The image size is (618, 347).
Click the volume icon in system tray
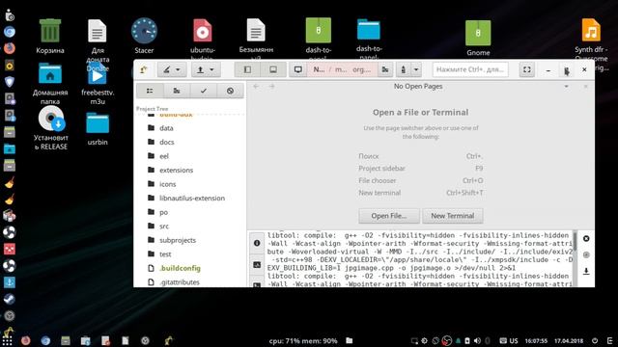pos(477,340)
